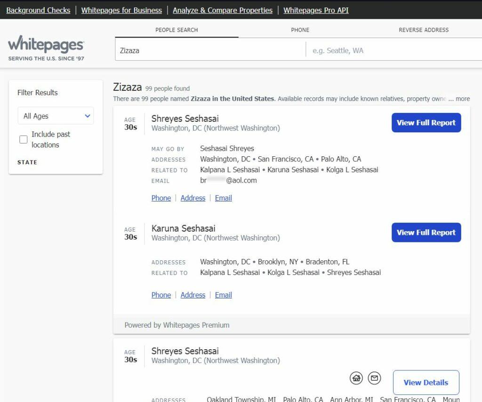Click the name search field containing Zizaza
The image size is (482, 402).
(210, 50)
